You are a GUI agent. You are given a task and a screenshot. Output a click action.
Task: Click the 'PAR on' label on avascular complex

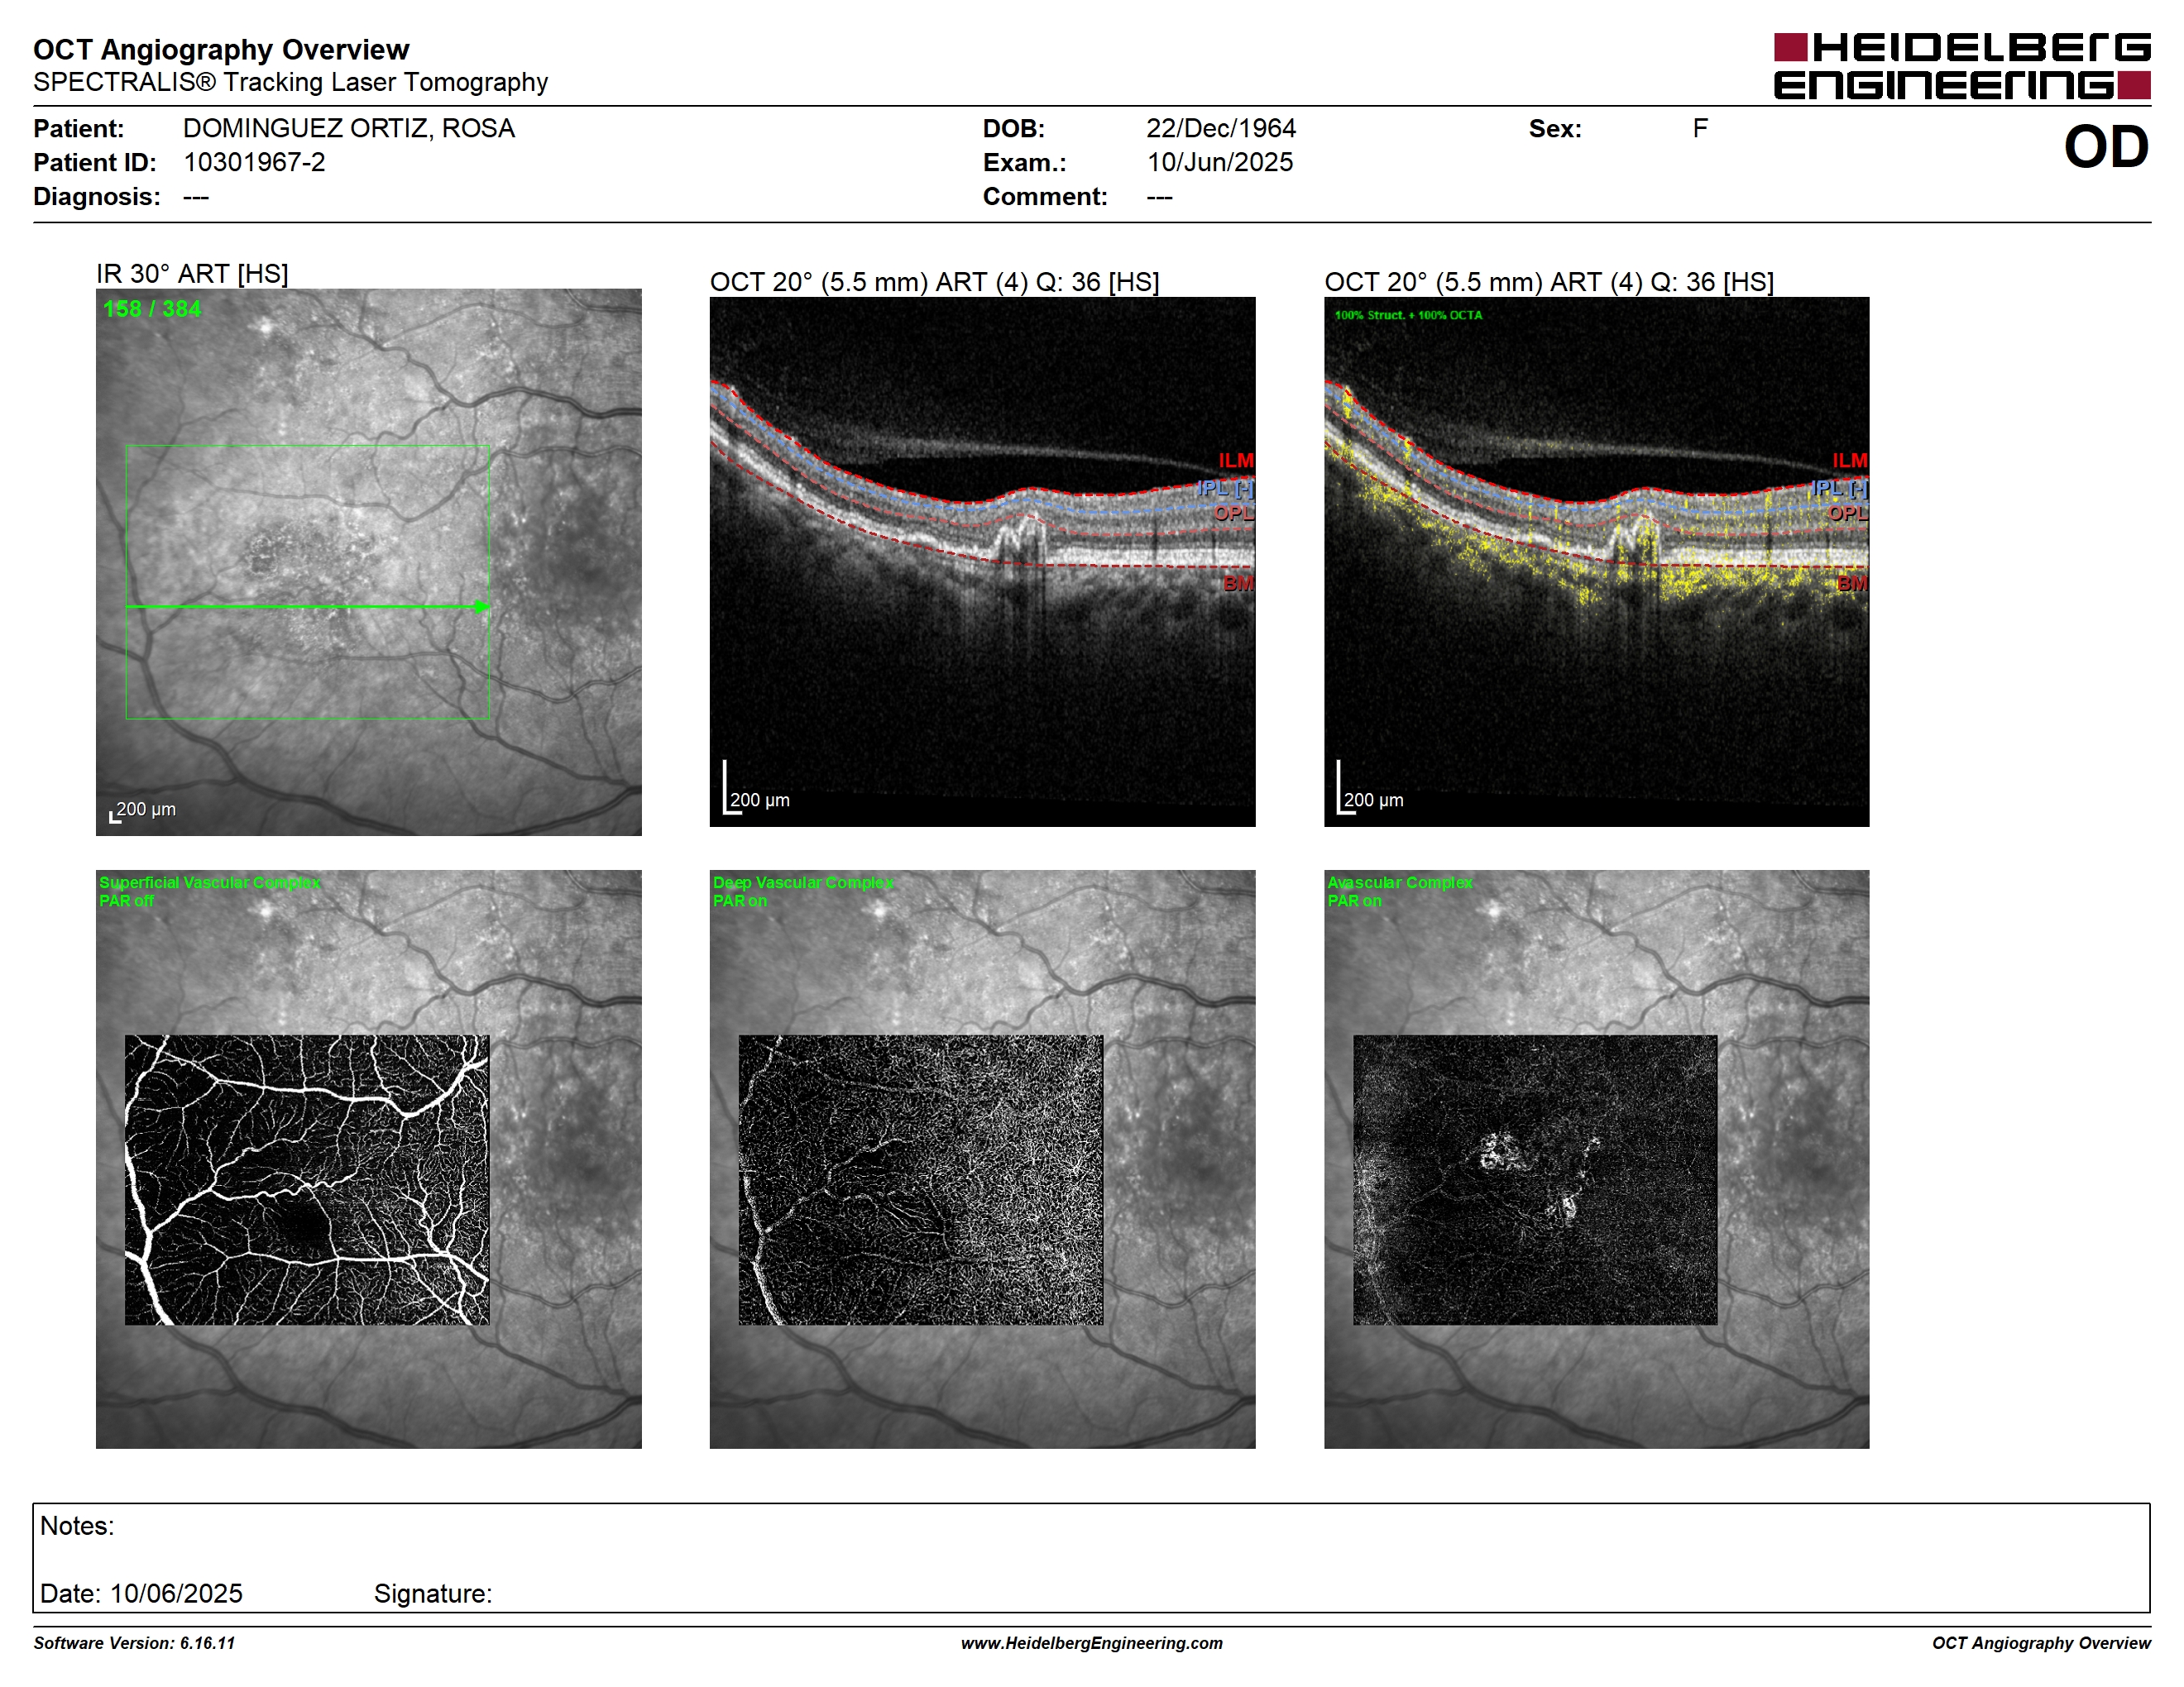coord(1354,901)
